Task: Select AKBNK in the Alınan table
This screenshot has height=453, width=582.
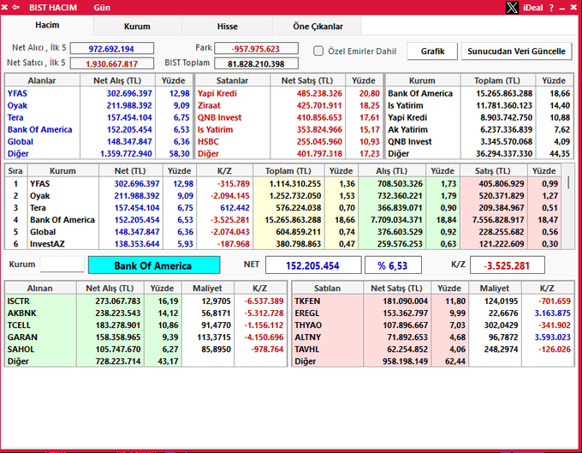Action: pyautogui.click(x=22, y=313)
